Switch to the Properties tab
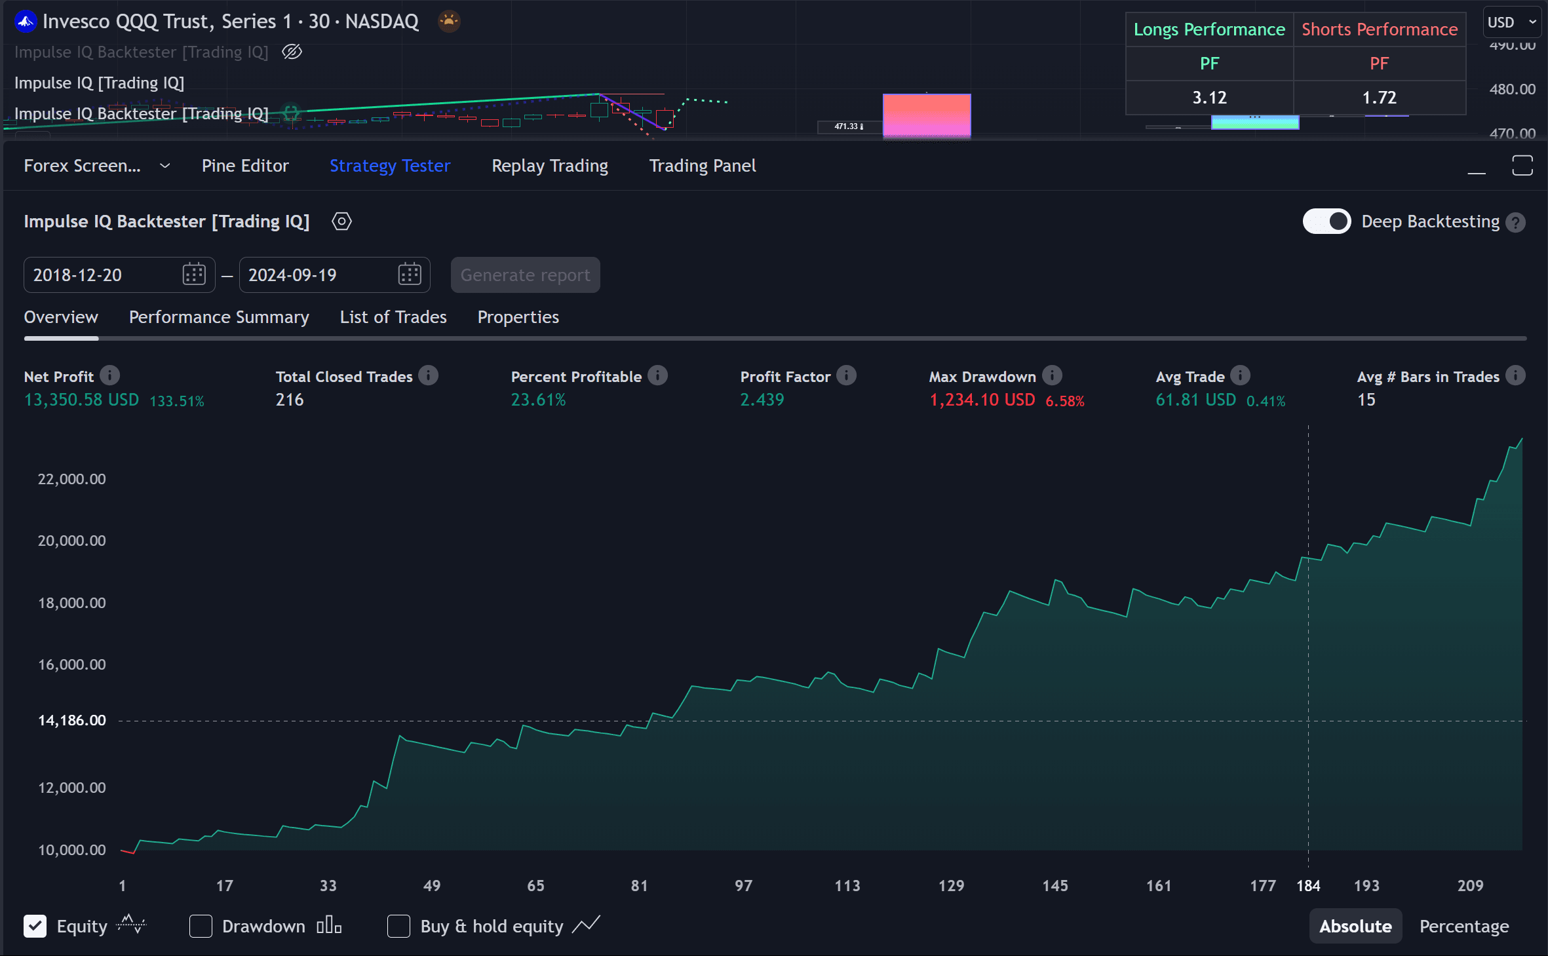The image size is (1548, 956). point(518,317)
